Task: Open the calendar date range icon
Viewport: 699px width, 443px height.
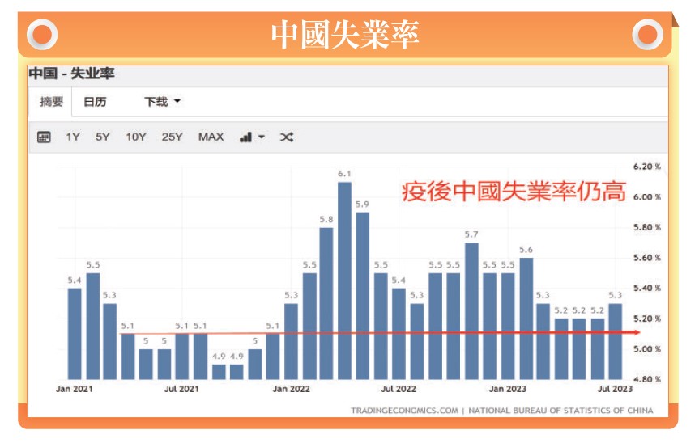Action: [x=45, y=137]
